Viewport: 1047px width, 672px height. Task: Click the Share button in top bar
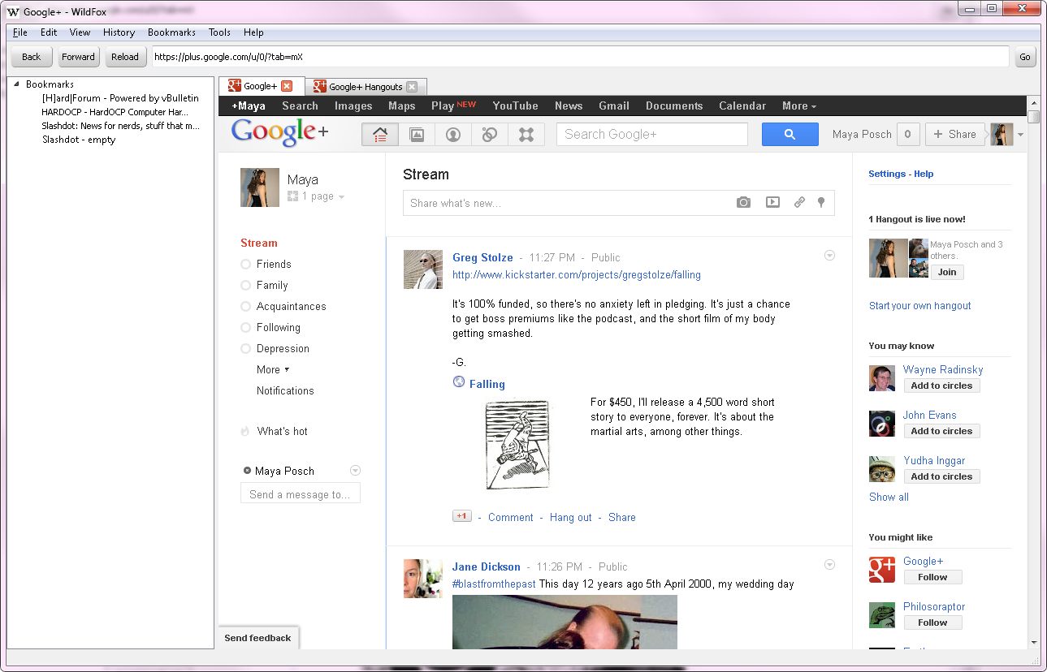point(955,135)
